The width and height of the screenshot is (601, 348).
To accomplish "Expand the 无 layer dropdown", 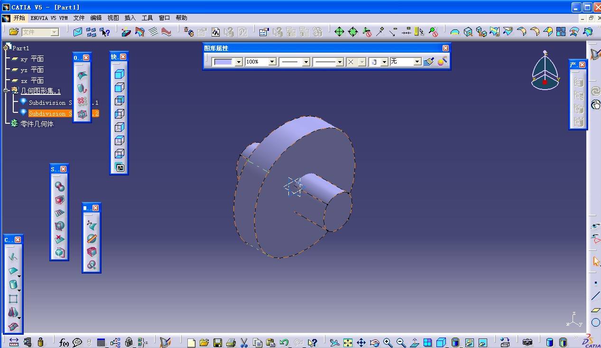I will coord(417,62).
